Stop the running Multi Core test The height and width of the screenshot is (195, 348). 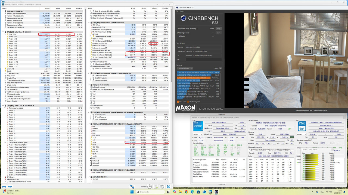(218, 28)
